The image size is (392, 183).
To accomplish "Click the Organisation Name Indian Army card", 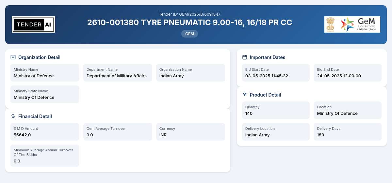I will click(190, 73).
